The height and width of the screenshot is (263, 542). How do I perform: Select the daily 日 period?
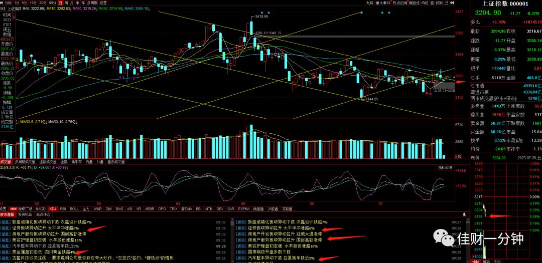(x=60, y=3)
